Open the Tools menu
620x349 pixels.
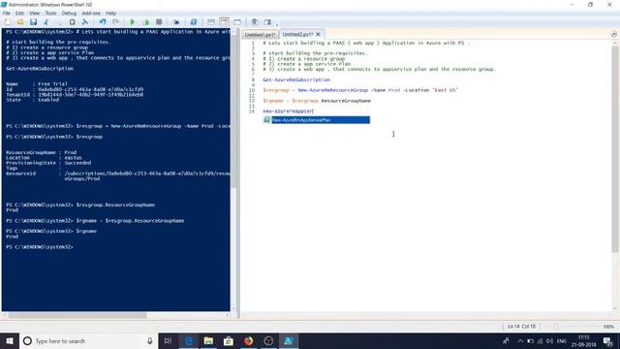(x=50, y=13)
